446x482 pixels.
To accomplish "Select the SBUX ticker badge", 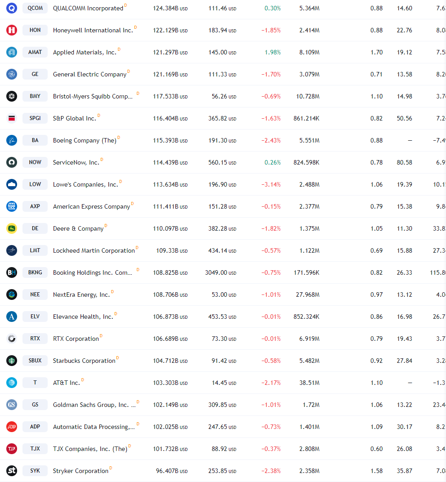I will (35, 361).
